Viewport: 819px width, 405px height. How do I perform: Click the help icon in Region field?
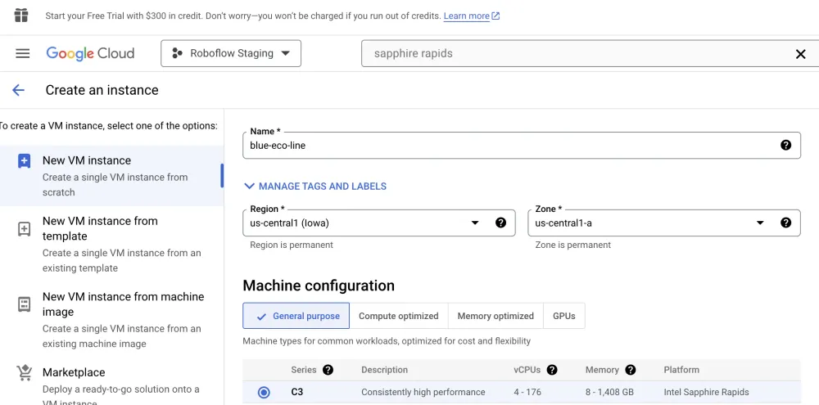(x=500, y=223)
